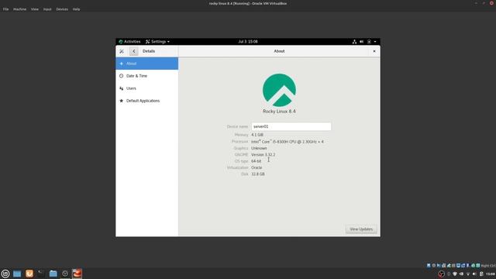Open Default Applications settings
This screenshot has height=279, width=496.
click(x=146, y=101)
